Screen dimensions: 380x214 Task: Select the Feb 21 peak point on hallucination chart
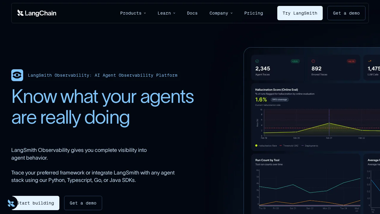click(x=329, y=123)
